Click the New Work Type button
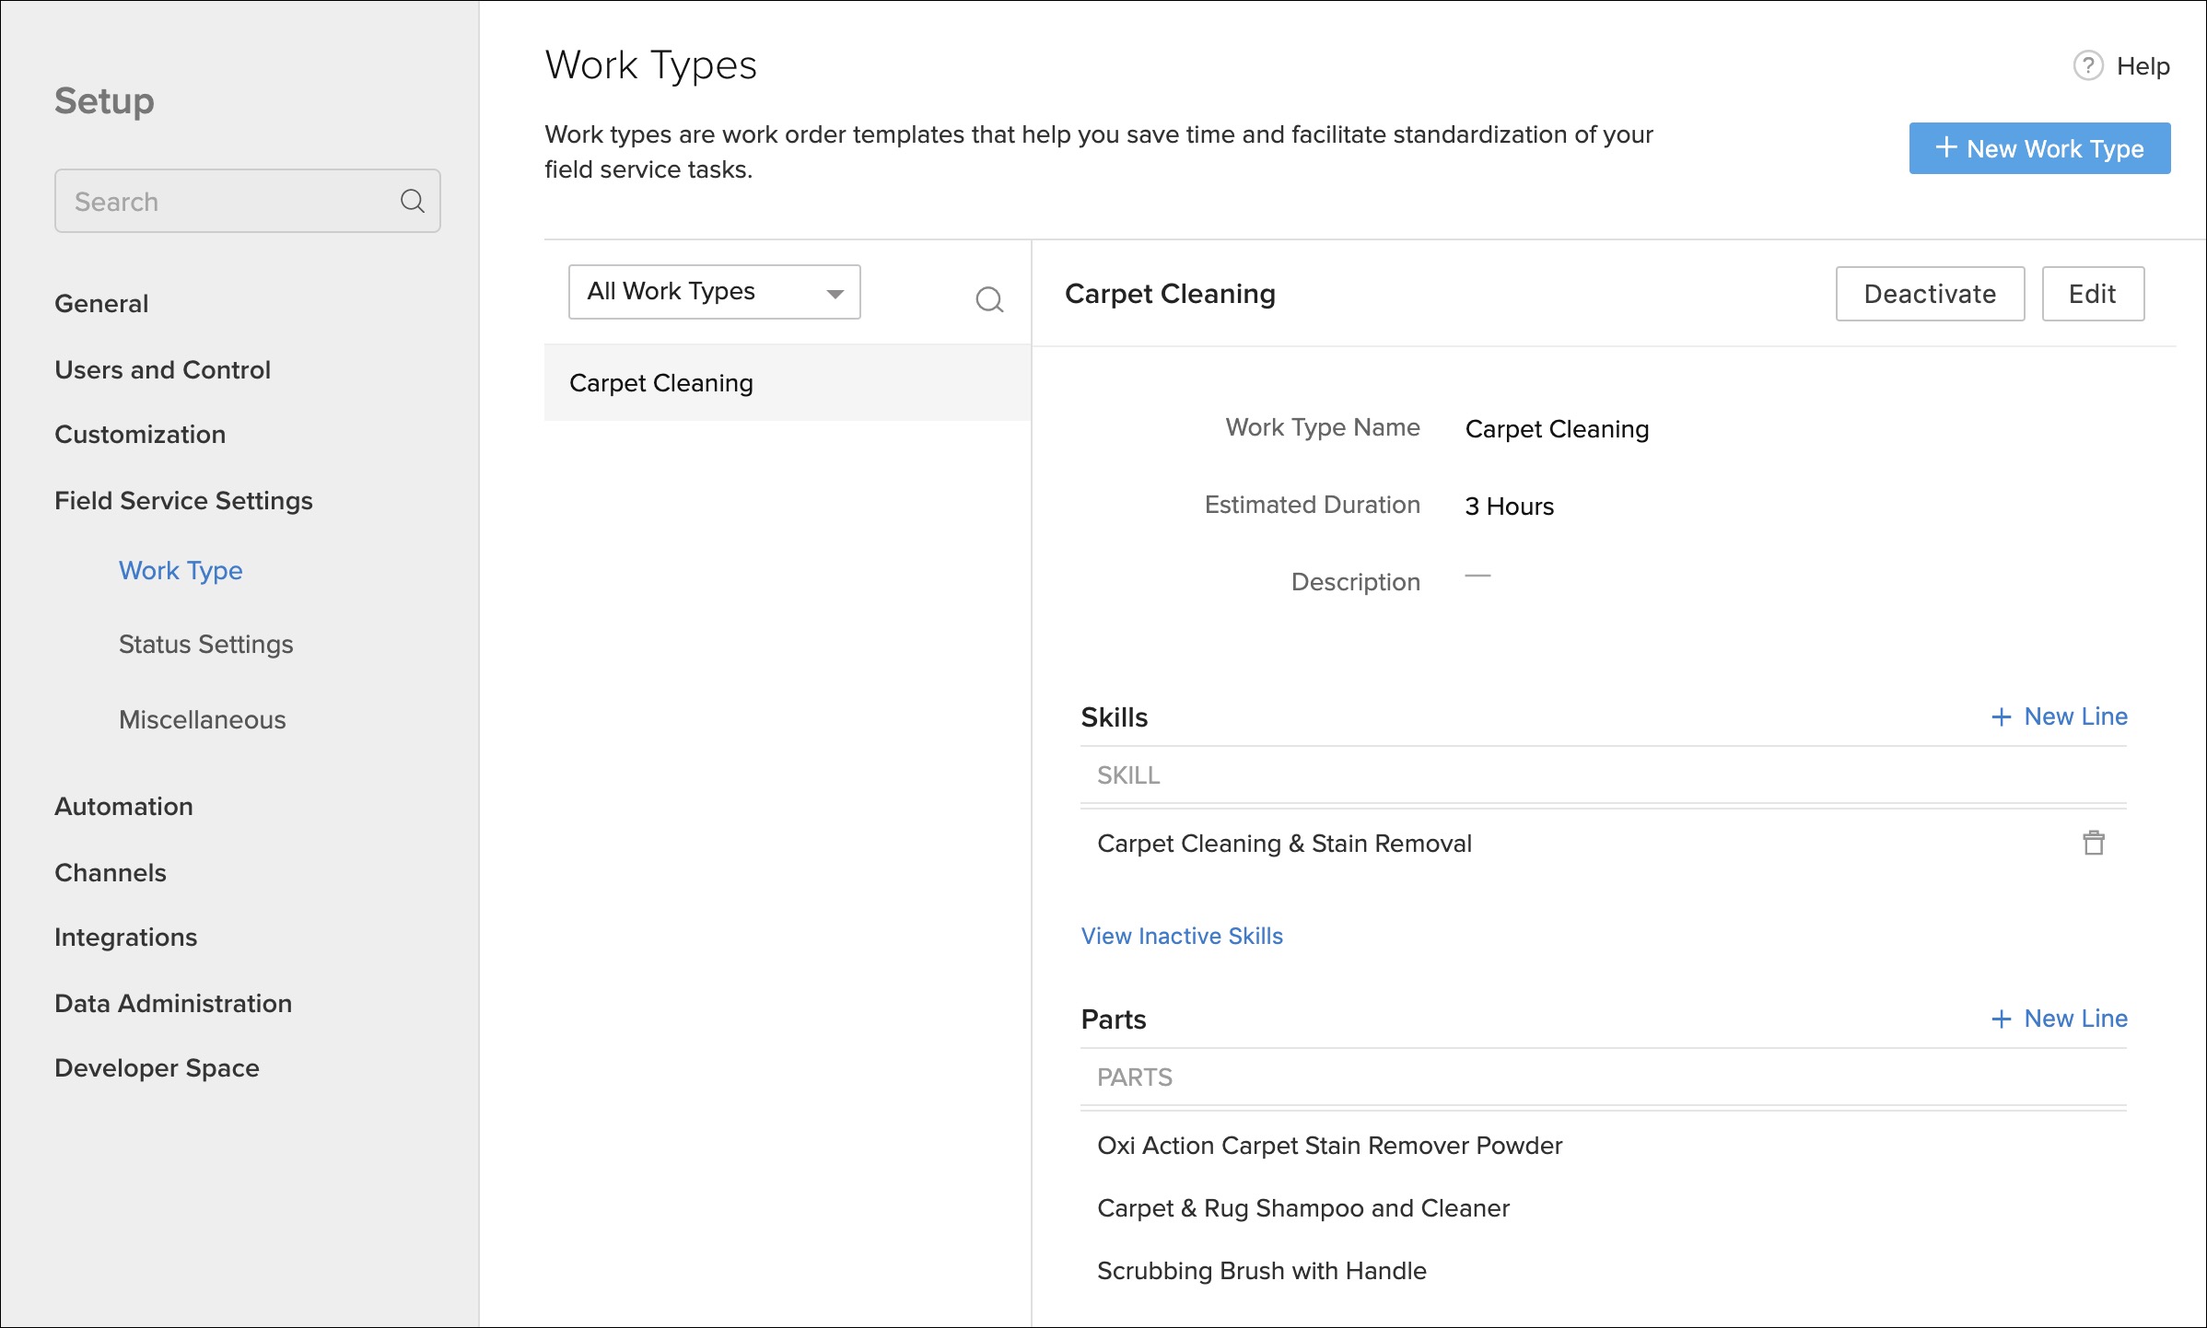 point(2038,148)
